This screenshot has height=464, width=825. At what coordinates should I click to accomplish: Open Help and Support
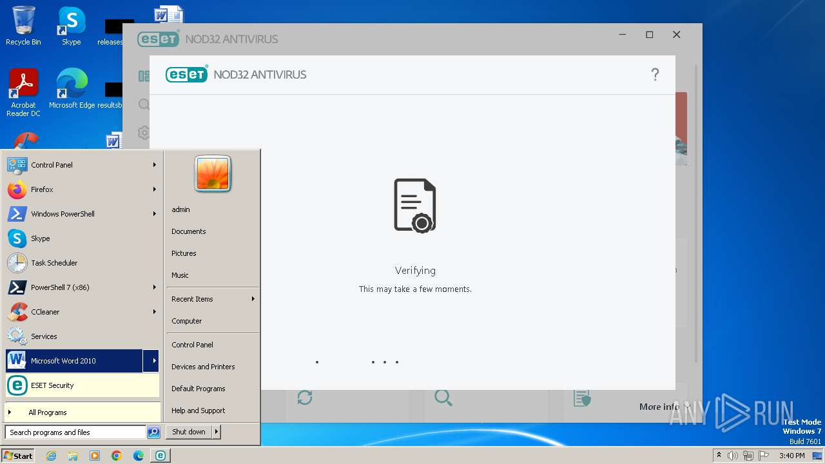(x=213, y=411)
